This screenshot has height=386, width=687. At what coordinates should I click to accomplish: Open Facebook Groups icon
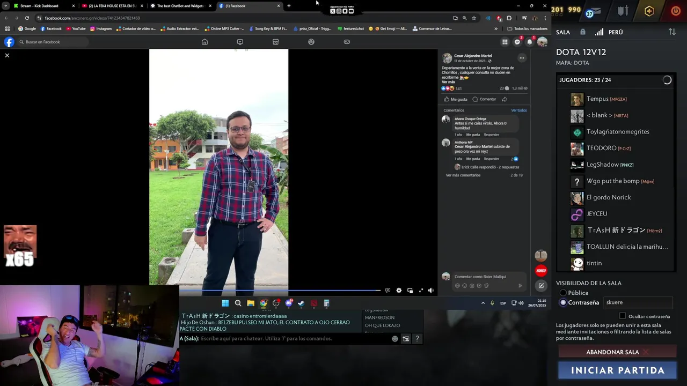pyautogui.click(x=311, y=42)
